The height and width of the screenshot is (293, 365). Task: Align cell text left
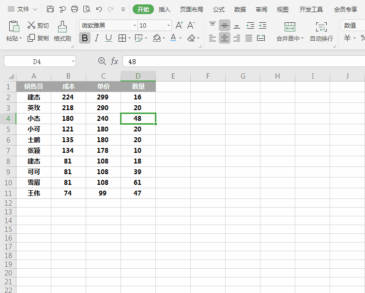[213, 38]
